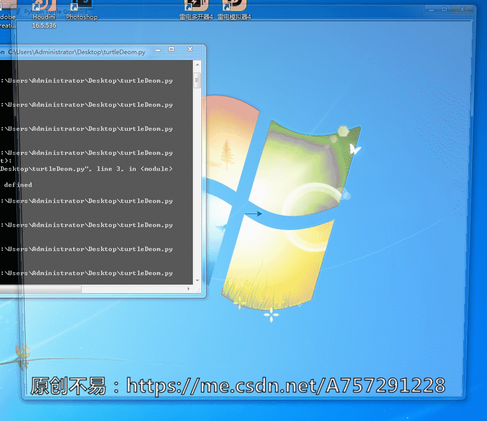The width and height of the screenshot is (487, 421).
Task: Click the 'line 3, in <module>' traceback line
Action: point(86,169)
